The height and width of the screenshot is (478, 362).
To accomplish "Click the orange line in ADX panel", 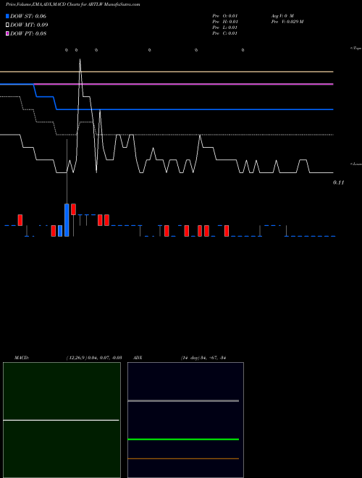I will tap(183, 458).
